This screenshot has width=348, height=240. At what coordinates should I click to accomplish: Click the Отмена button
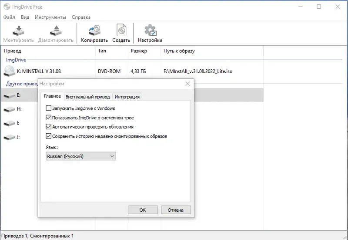[176, 210]
